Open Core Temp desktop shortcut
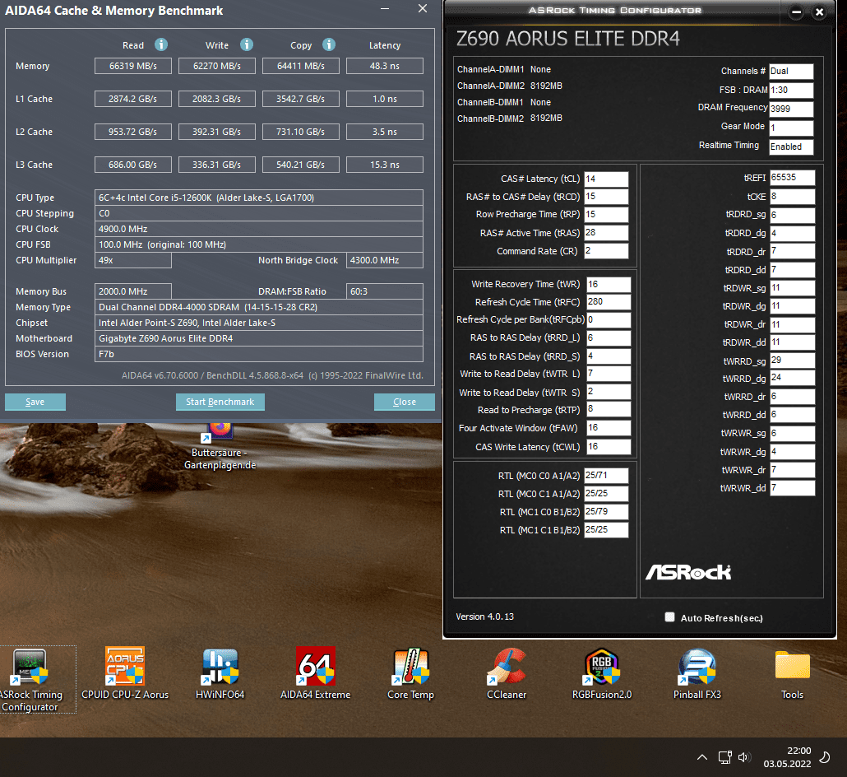The height and width of the screenshot is (777, 847). [x=410, y=674]
